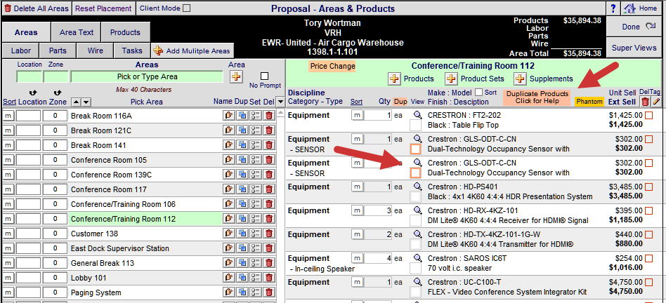Toggle the No Prompt checkbox

(x=265, y=76)
